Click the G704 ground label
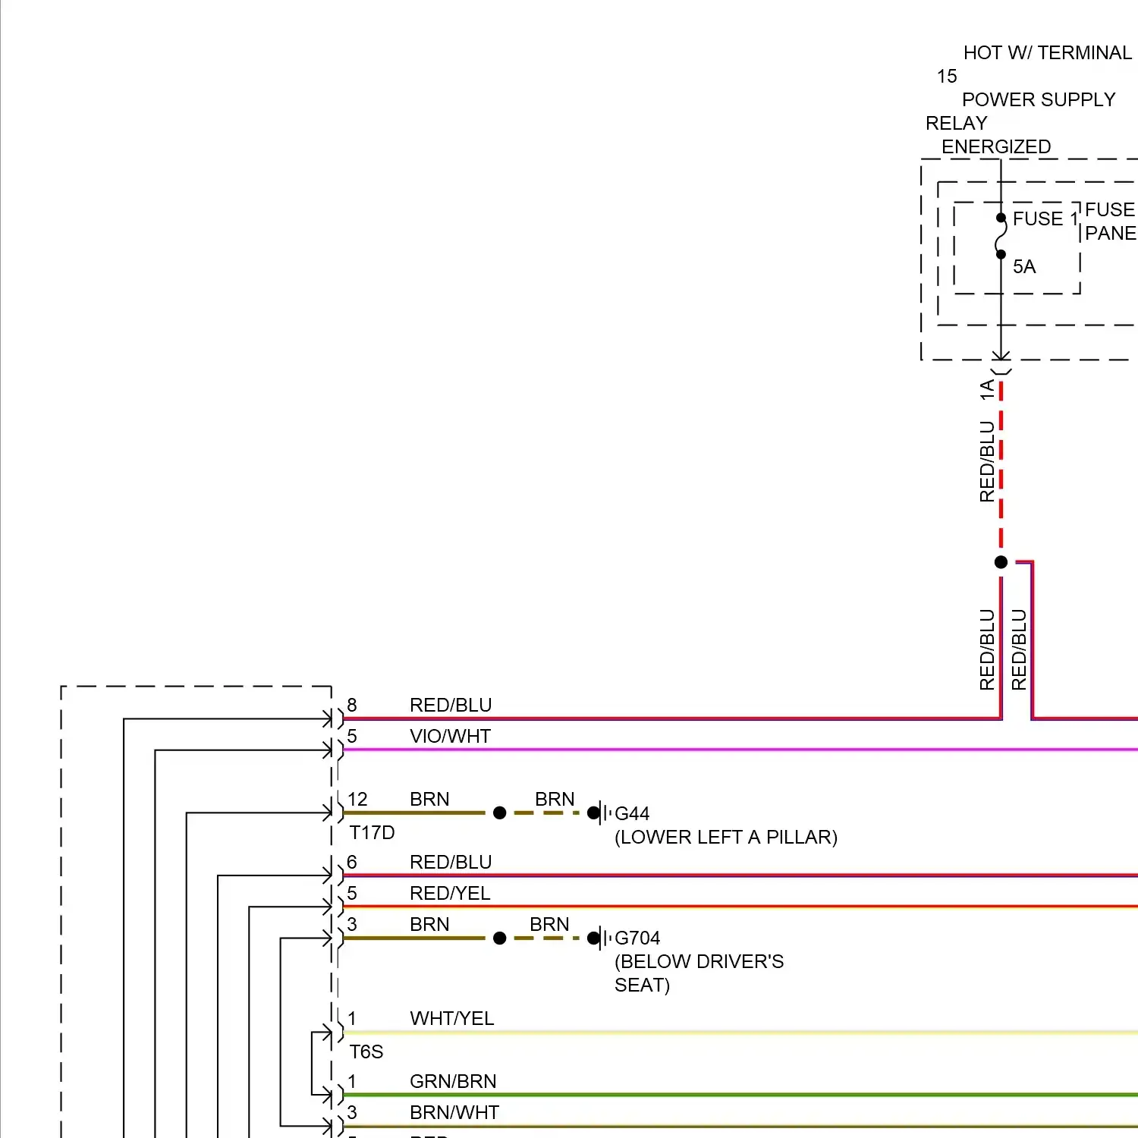Image resolution: width=1138 pixels, height=1138 pixels. click(x=637, y=938)
